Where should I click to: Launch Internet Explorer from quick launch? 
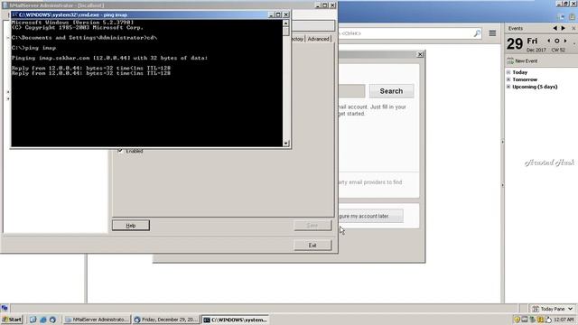pos(42,320)
